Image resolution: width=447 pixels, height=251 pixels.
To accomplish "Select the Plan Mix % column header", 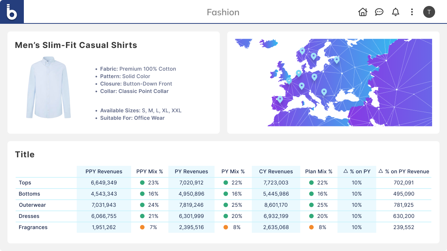I will pos(318,171).
